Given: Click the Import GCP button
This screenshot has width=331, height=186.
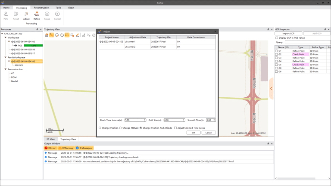Looking at the screenshot, I should click(x=288, y=33).
